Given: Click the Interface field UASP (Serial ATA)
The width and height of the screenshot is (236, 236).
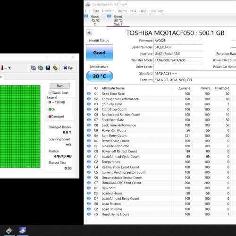Looking at the screenshot, I should [x=178, y=54].
